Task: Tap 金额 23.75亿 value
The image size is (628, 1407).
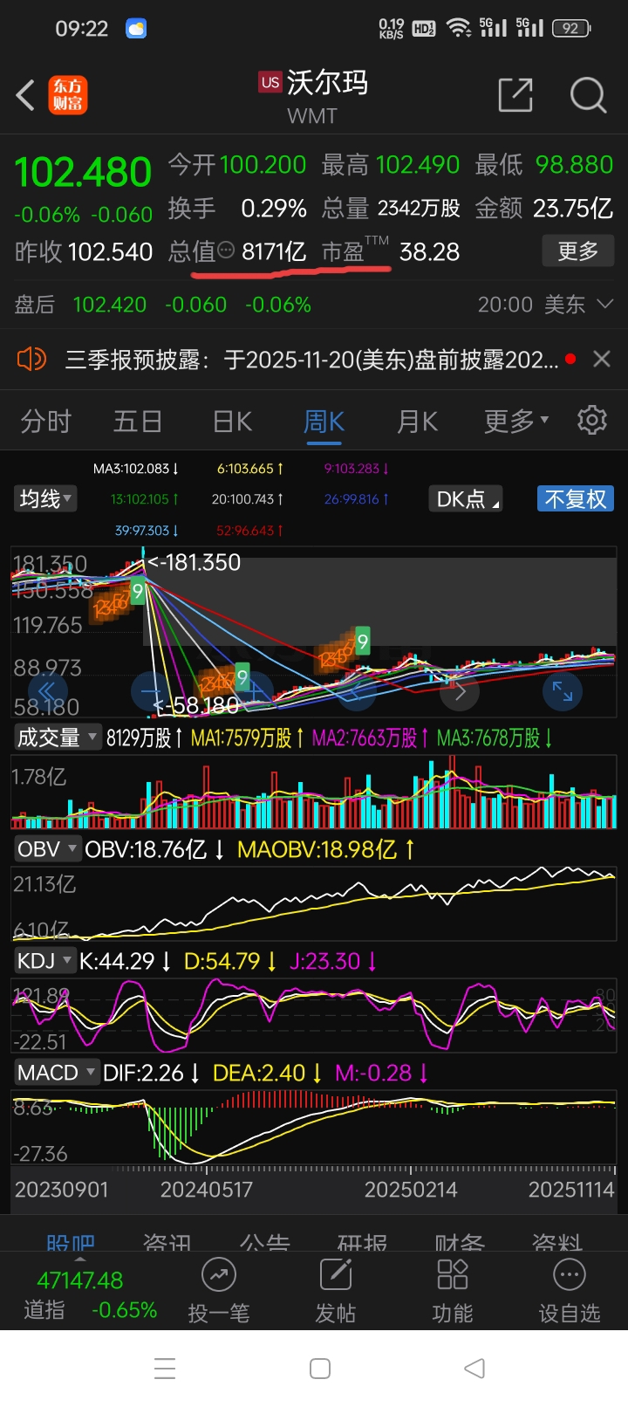Action: click(x=544, y=208)
